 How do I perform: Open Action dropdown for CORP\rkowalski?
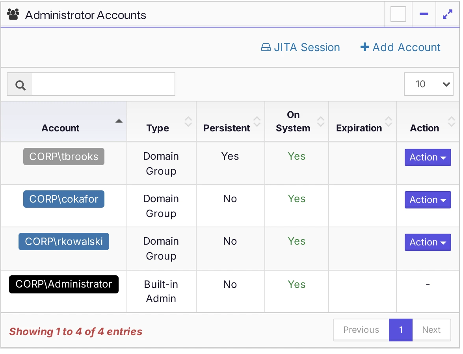click(x=428, y=242)
